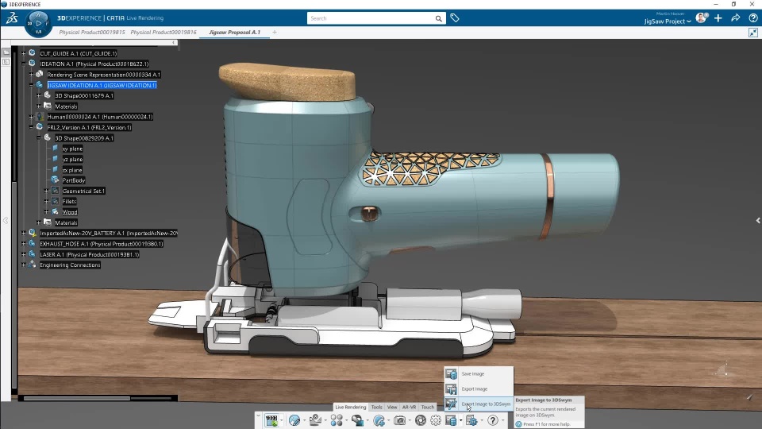The height and width of the screenshot is (429, 762).
Task: Collapse the tree panel with the left arrow
Action: pyautogui.click(x=6, y=221)
